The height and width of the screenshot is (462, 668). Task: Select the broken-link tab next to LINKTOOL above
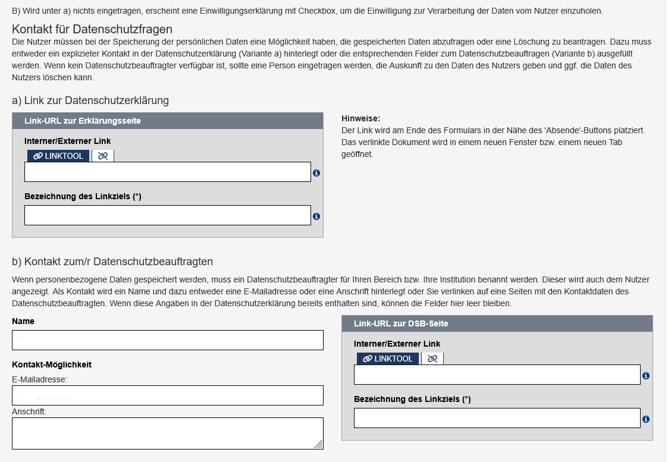[x=102, y=156]
